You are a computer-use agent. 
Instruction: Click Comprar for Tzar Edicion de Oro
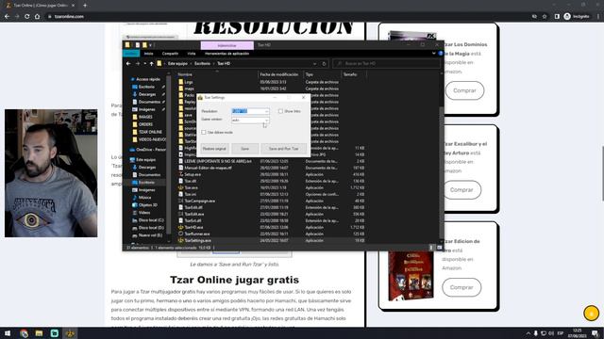point(461,287)
